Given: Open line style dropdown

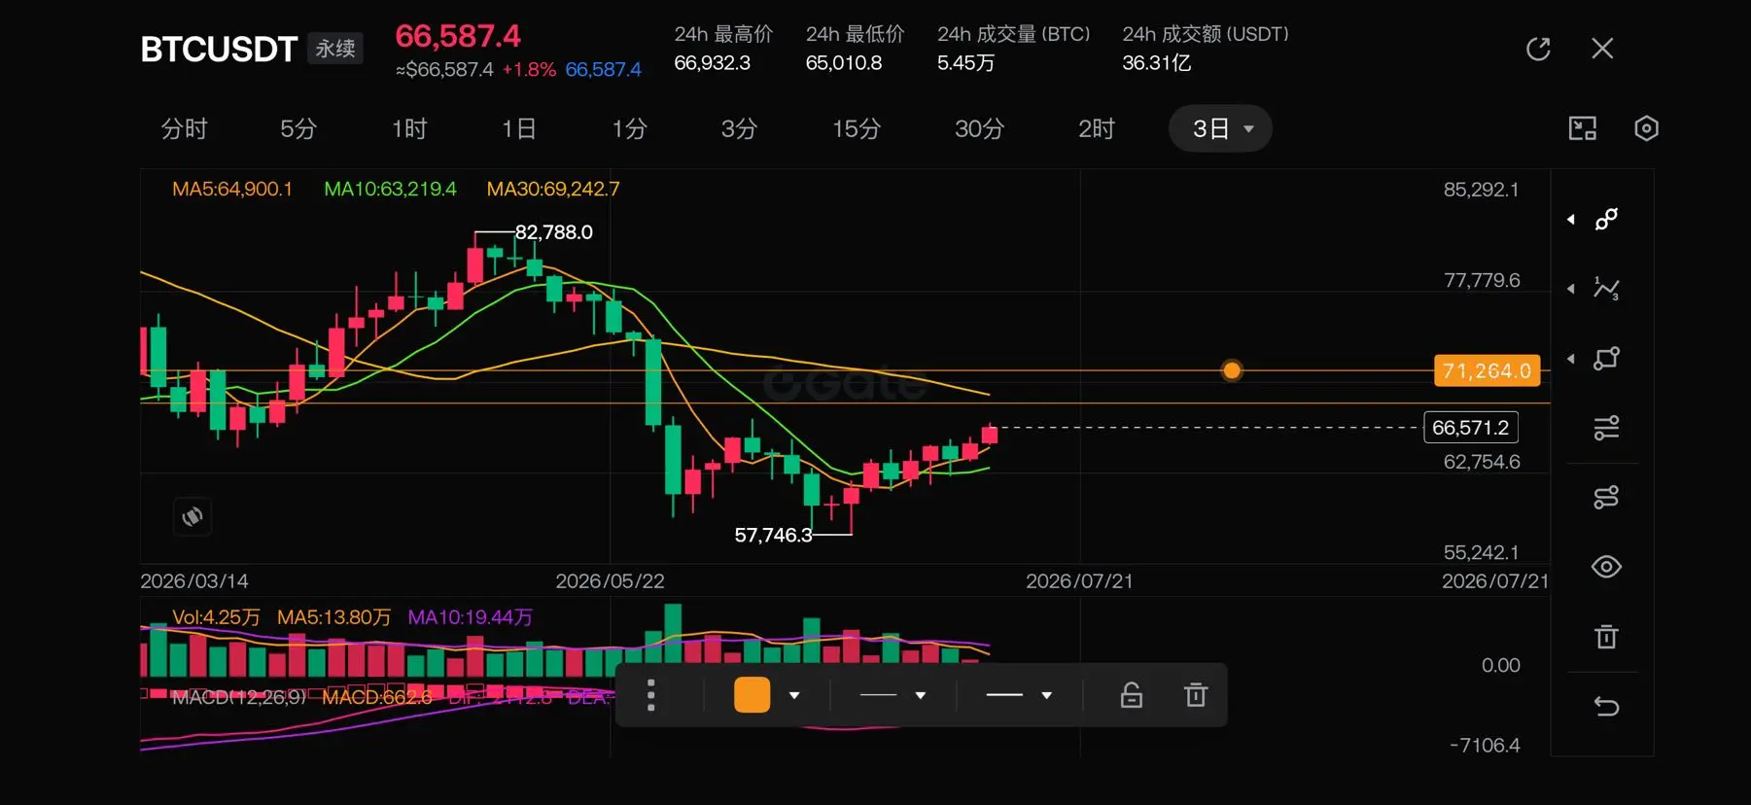Looking at the screenshot, I should pyautogui.click(x=1019, y=695).
